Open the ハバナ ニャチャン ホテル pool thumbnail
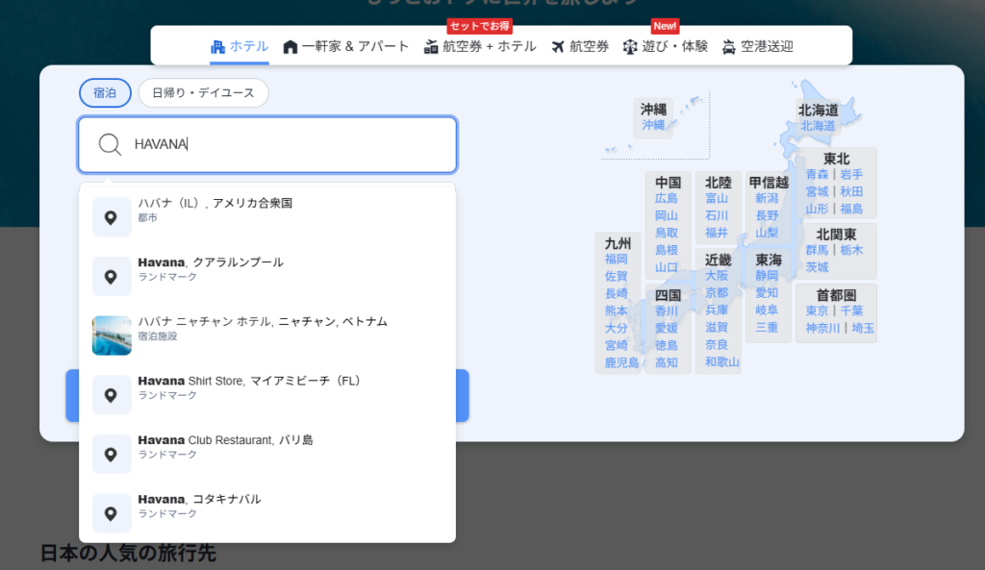Screen dimensions: 985x570 click(112, 335)
